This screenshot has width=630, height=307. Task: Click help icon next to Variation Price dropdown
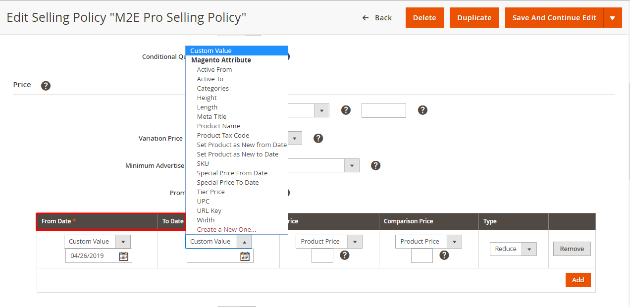point(318,138)
